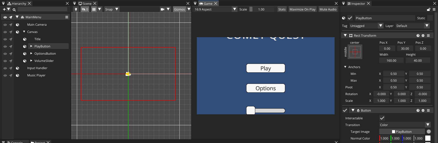The image size is (438, 143).
Task: Toggle visibility eye for MainMenu scene
Action: [x=5, y=17]
